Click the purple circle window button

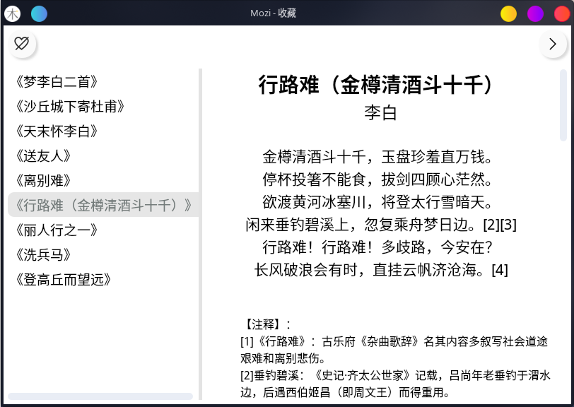535,14
